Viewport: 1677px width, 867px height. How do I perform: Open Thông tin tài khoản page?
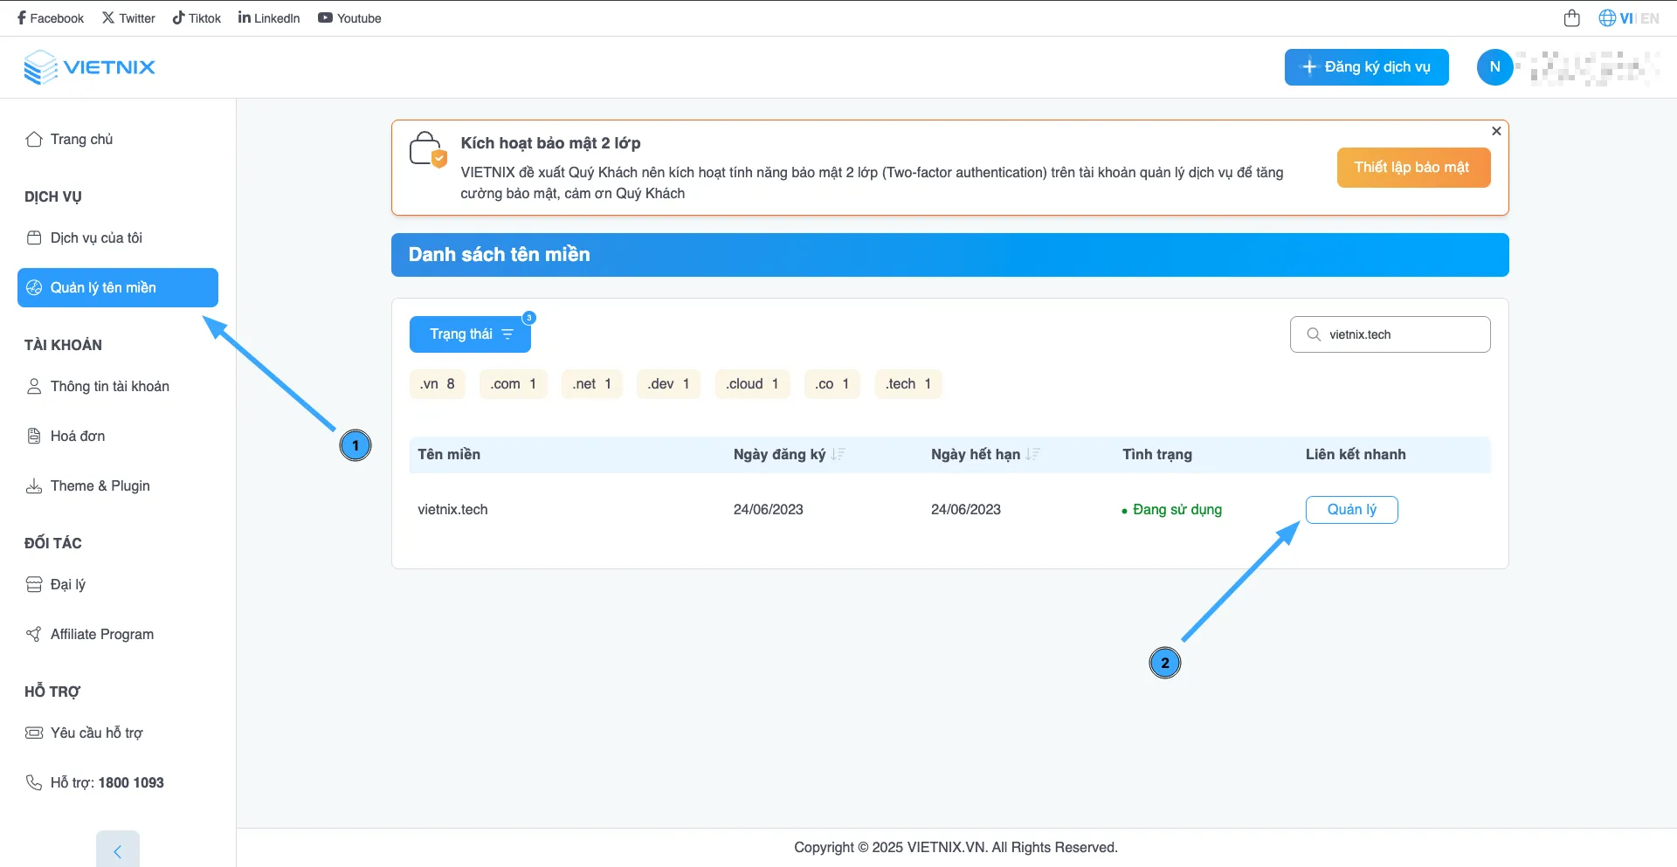click(109, 386)
